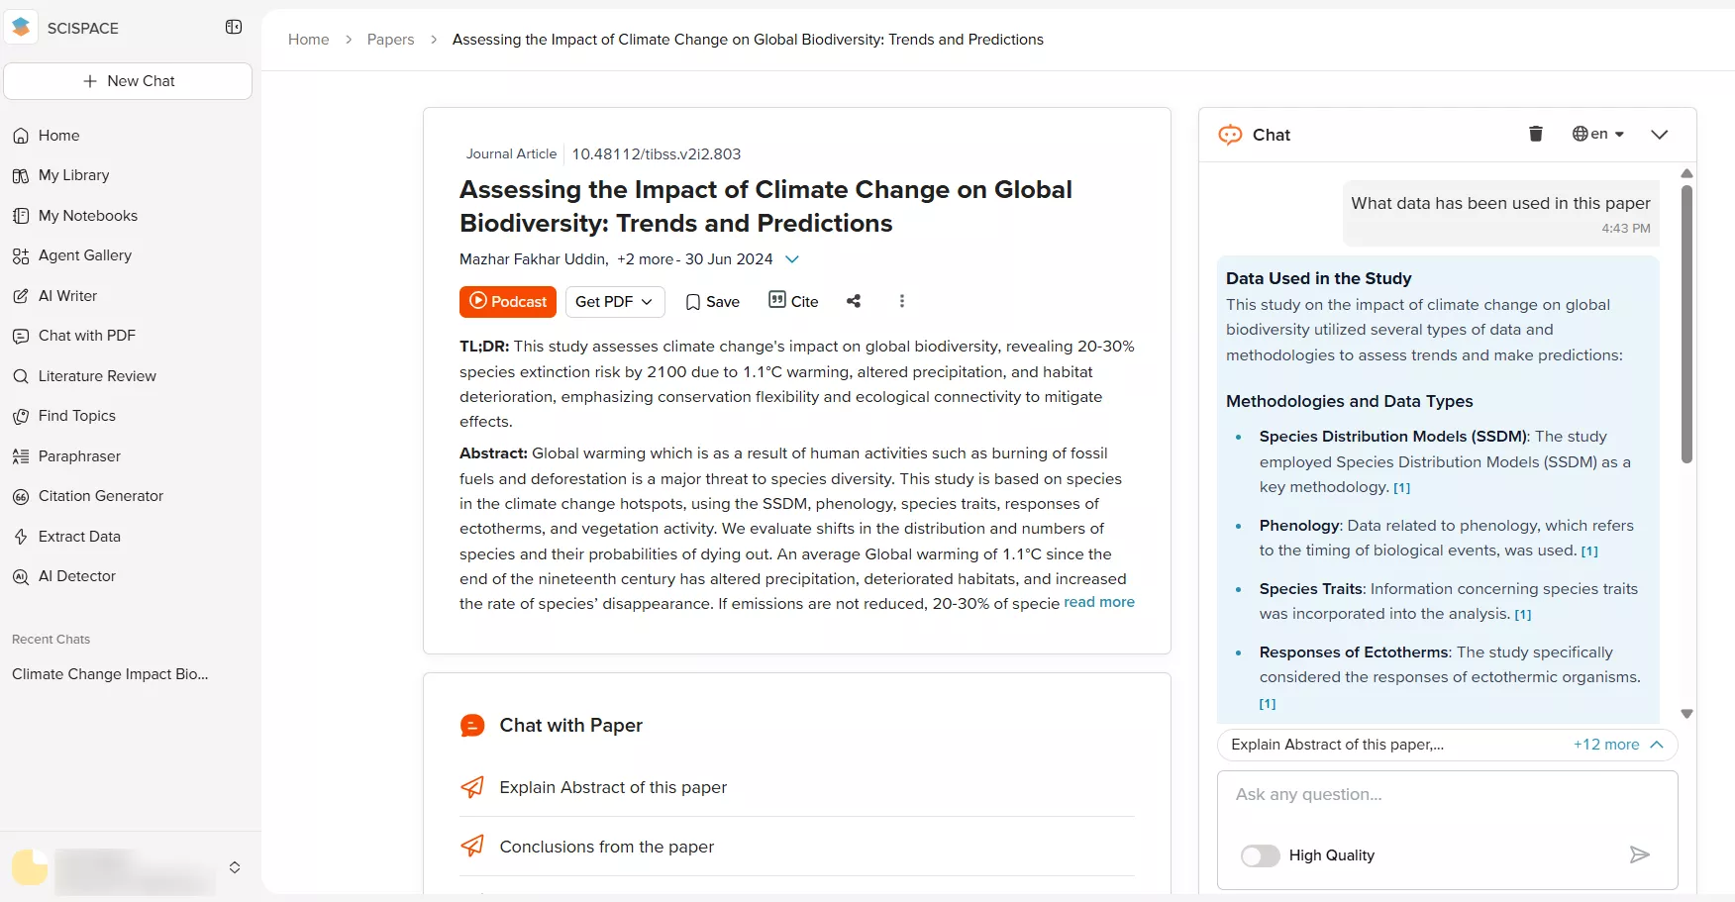The height and width of the screenshot is (902, 1735).
Task: Click the share icon beside Cite
Action: click(854, 301)
